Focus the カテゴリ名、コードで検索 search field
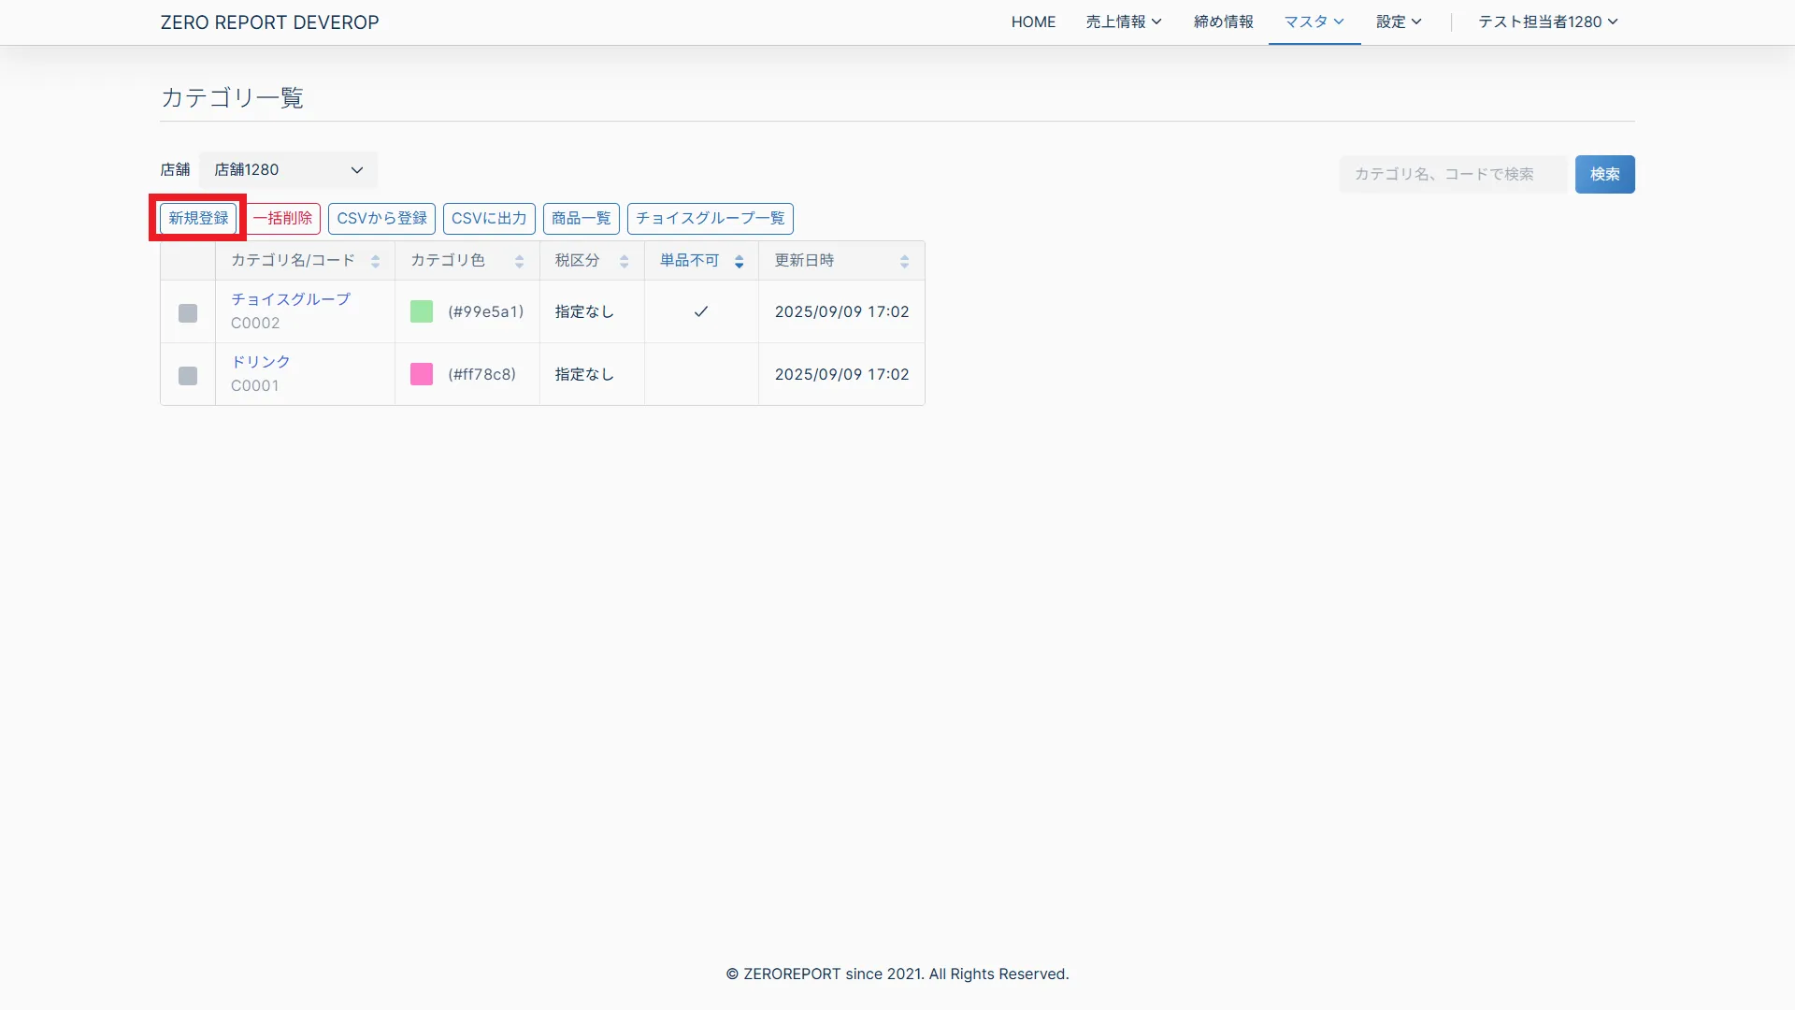Image resolution: width=1795 pixels, height=1010 pixels. click(1452, 174)
